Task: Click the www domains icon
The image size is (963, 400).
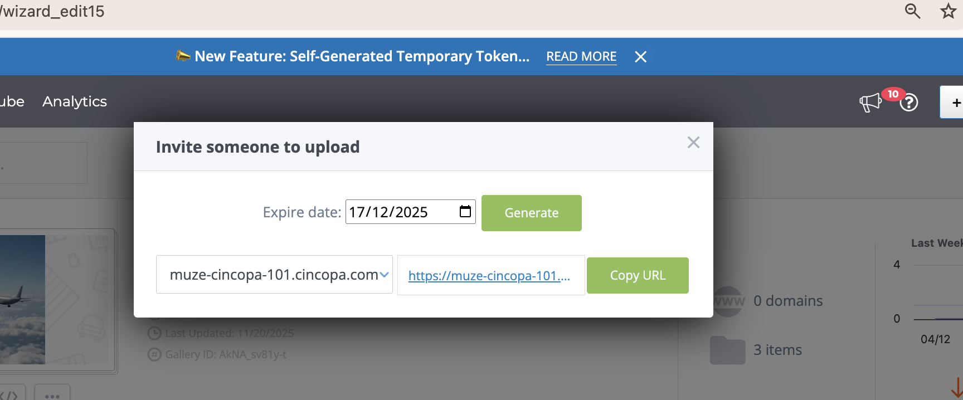Action: click(728, 301)
